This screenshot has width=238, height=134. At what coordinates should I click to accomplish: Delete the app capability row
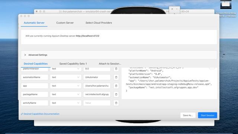[116, 86]
